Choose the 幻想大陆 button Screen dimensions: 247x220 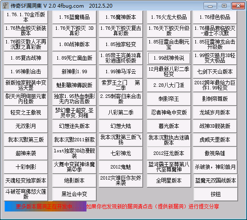tap(121, 126)
